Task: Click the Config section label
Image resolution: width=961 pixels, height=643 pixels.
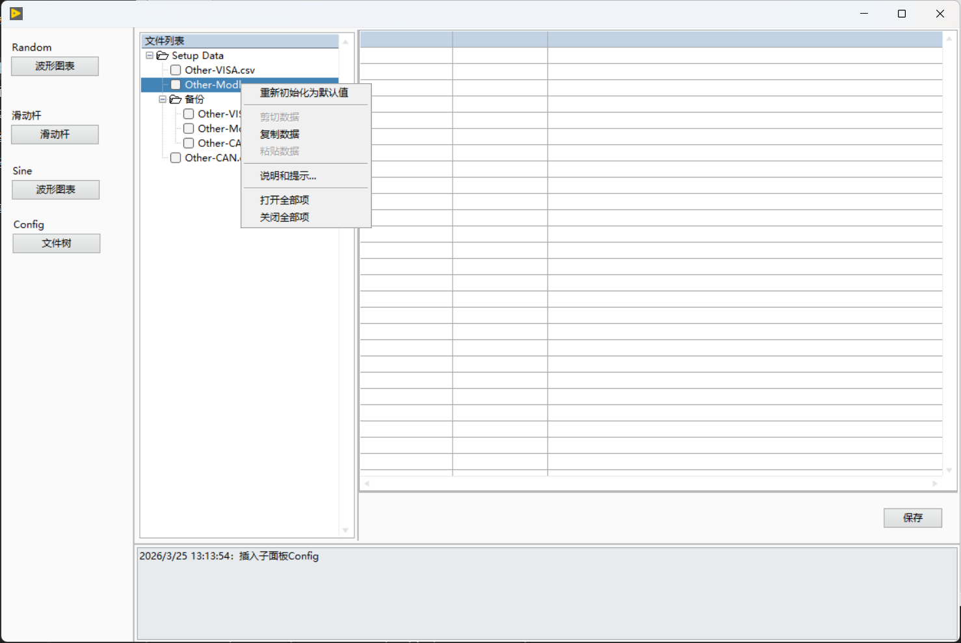Action: [x=29, y=224]
